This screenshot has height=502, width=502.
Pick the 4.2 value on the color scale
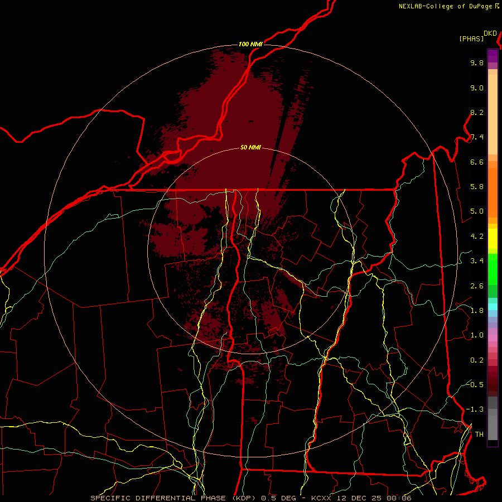coord(477,236)
